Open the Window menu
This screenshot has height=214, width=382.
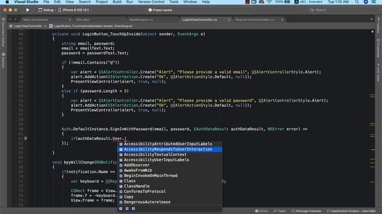[x=190, y=2]
